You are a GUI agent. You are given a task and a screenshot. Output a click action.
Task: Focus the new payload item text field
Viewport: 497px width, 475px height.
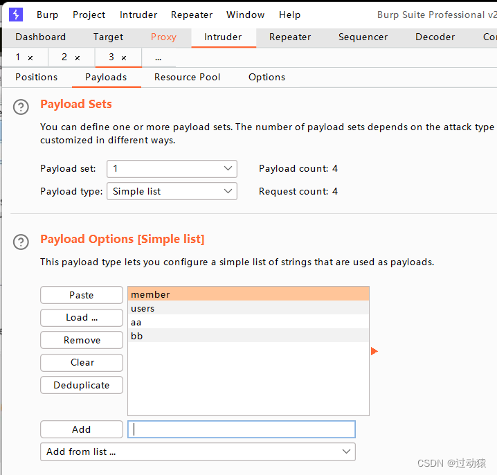[242, 429]
